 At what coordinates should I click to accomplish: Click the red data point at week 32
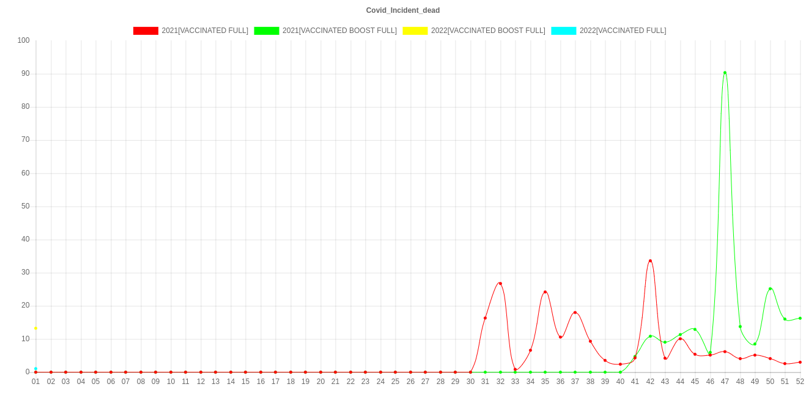pos(500,284)
